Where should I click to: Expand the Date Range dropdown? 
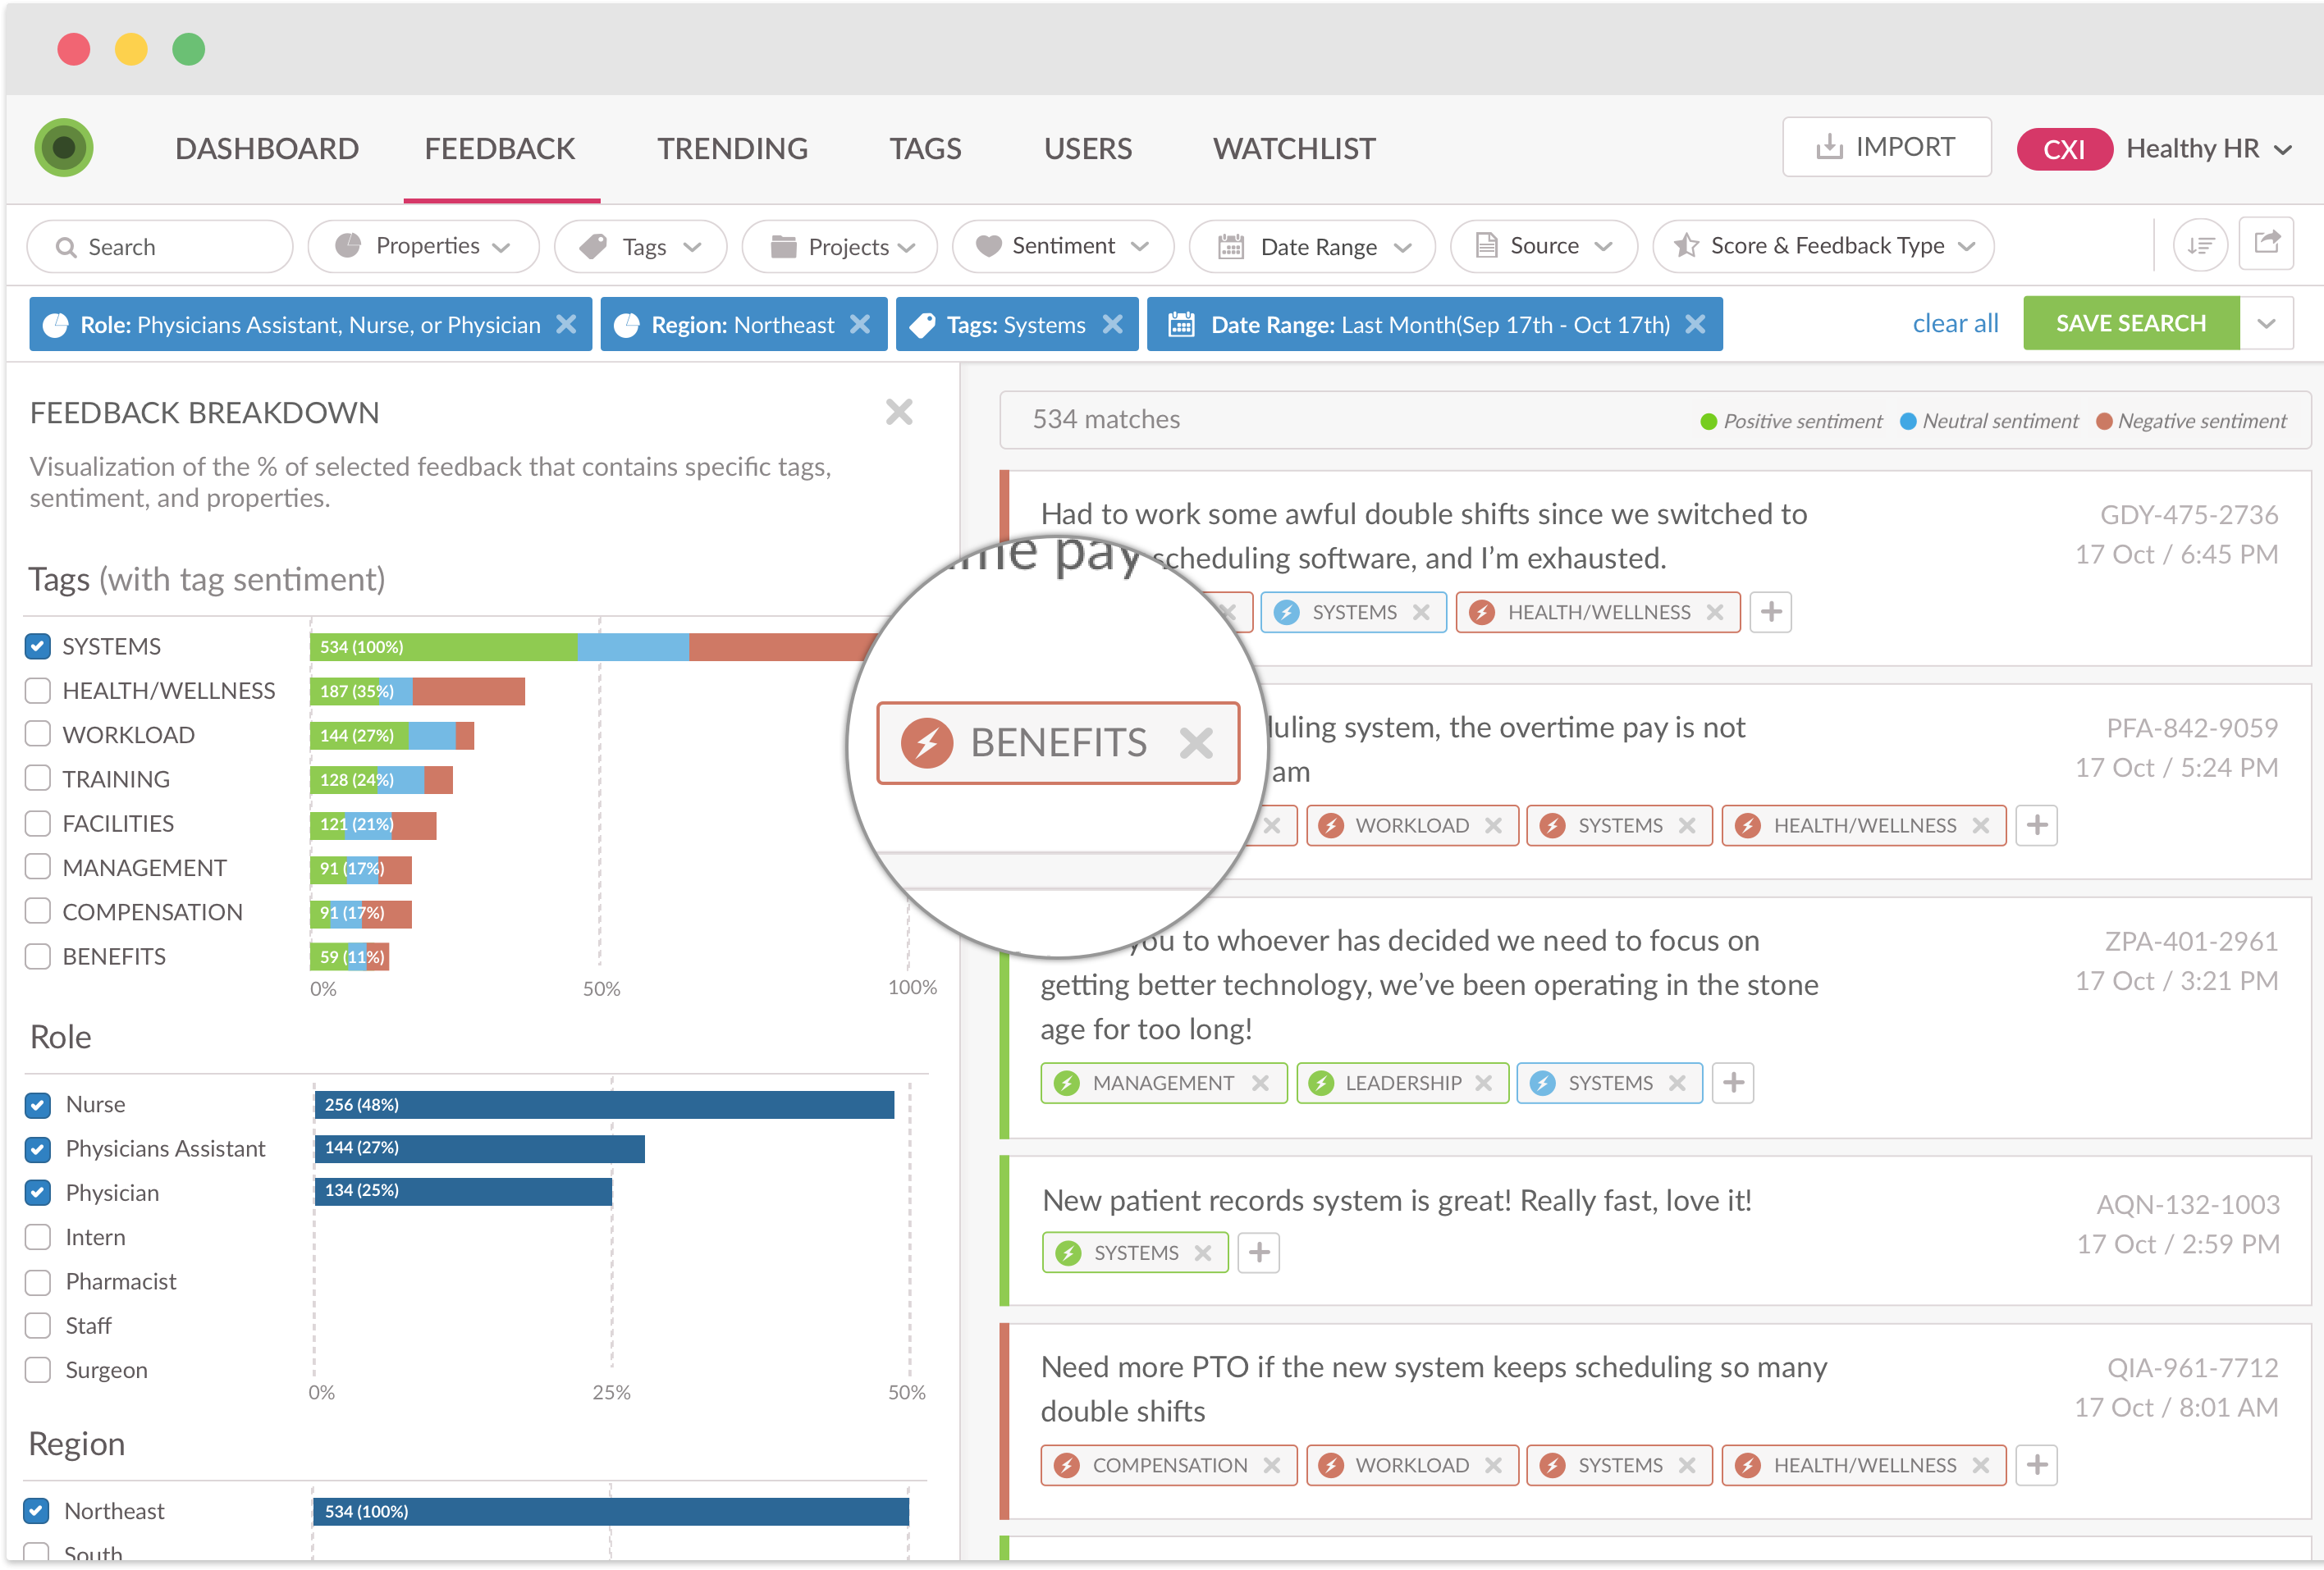pos(1312,247)
